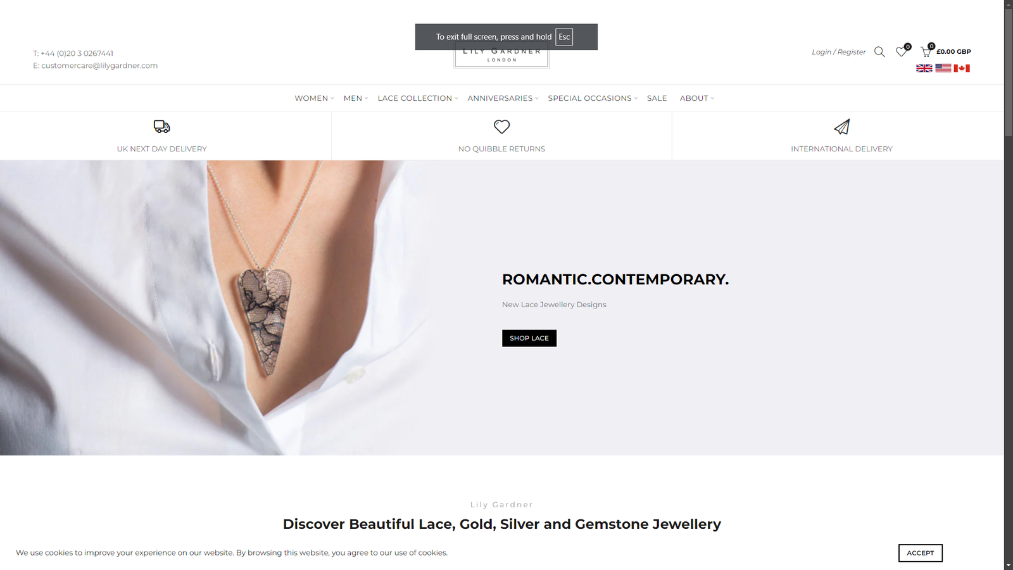
Task: Expand the SPECIAL OCCASIONS dropdown
Action: [593, 98]
